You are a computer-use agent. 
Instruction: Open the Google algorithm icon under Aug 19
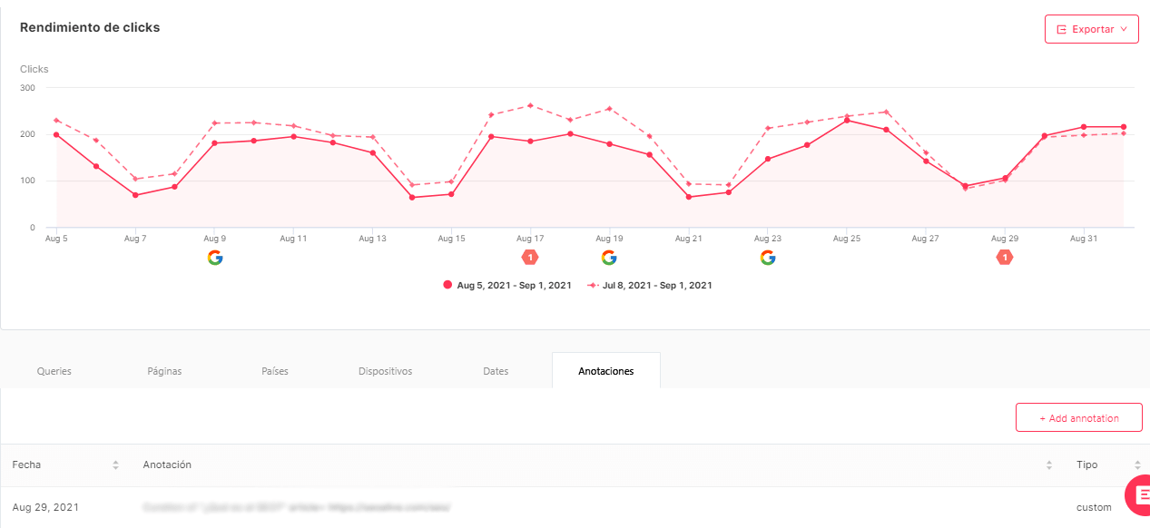click(609, 258)
